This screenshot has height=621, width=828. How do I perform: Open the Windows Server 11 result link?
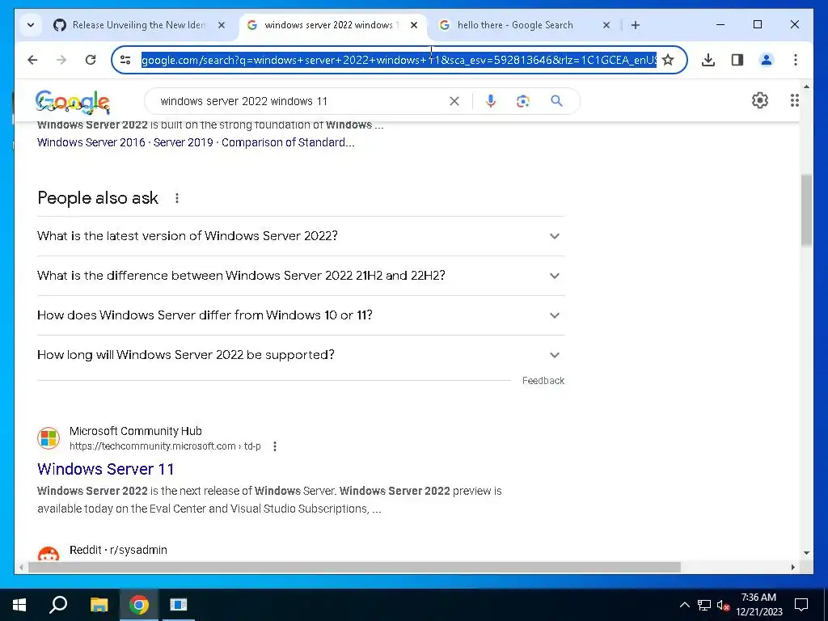click(x=106, y=469)
